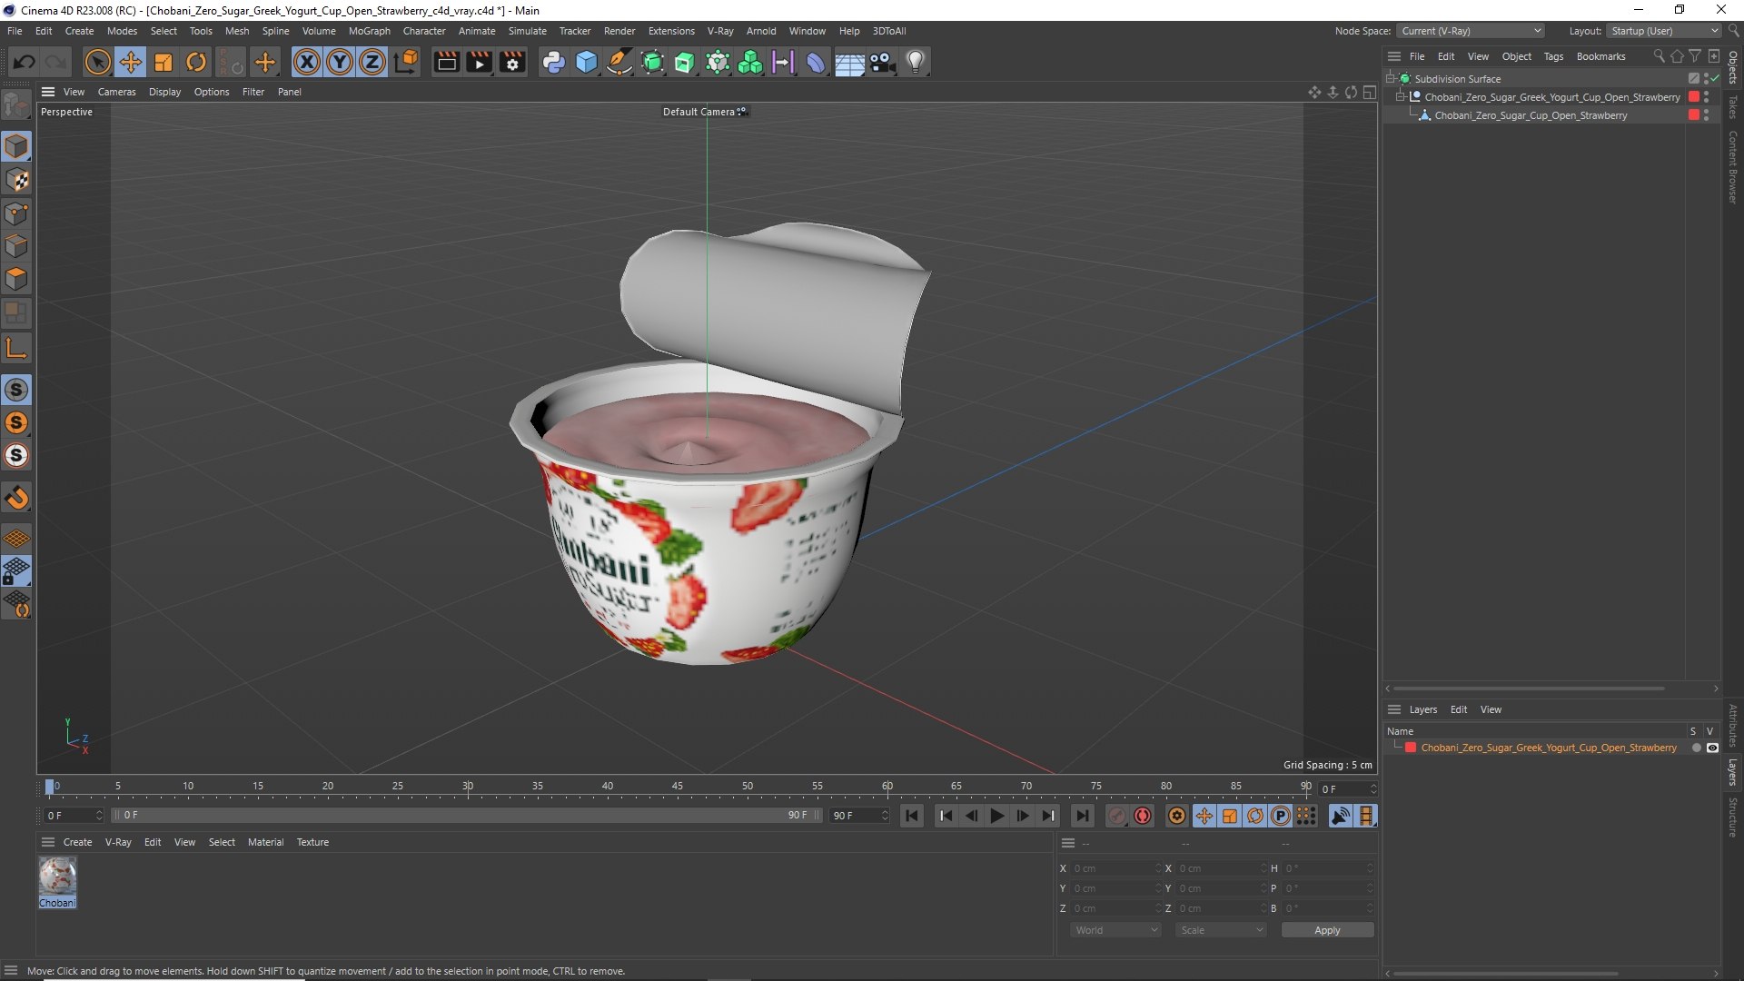Viewport: 1744px width, 981px height.
Task: Add a Camera object icon
Action: [x=882, y=62]
